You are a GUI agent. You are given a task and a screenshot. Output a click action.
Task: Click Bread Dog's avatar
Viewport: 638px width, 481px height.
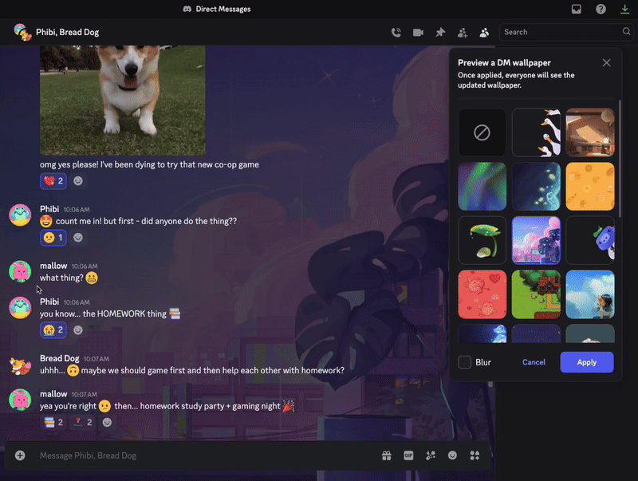[20, 365]
